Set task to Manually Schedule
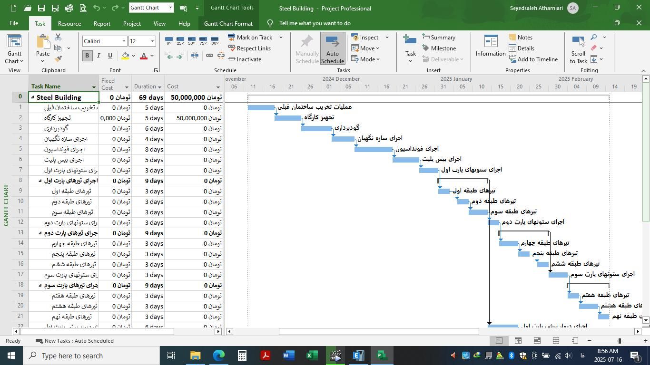 [307, 49]
